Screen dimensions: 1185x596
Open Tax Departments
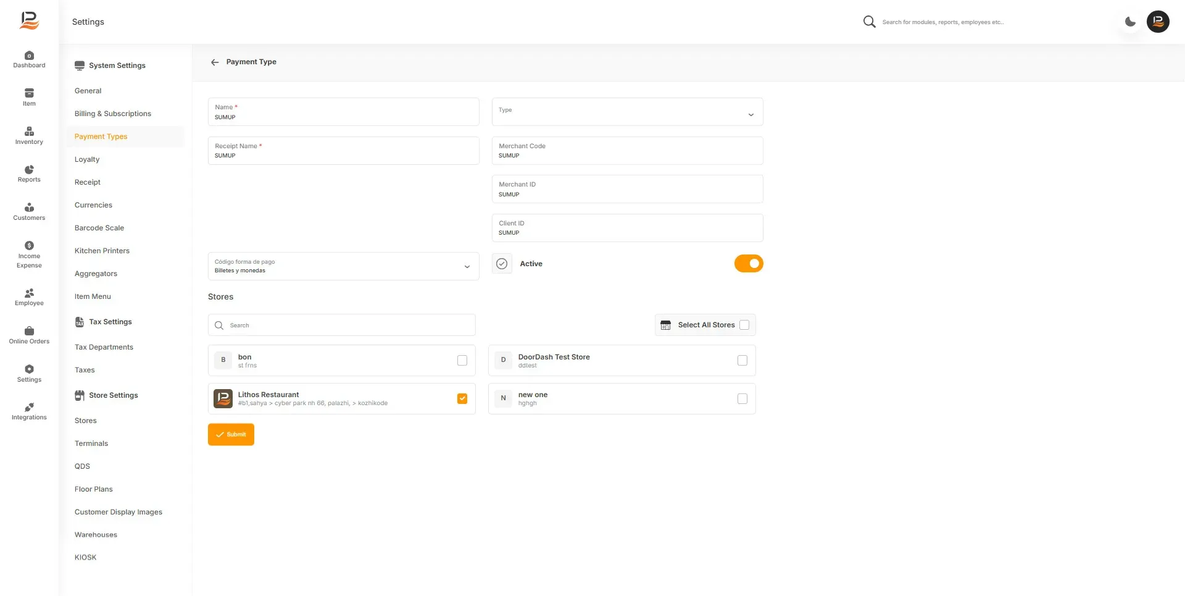tap(104, 347)
